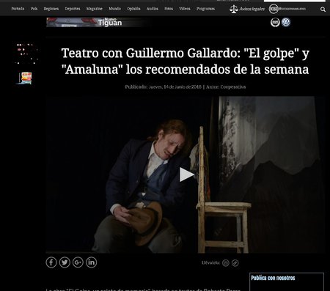
Task: Select the Opinión menu item
Action: [133, 9]
